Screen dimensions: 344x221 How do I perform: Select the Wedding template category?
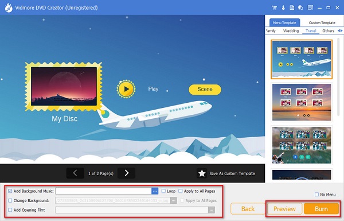pyautogui.click(x=291, y=31)
